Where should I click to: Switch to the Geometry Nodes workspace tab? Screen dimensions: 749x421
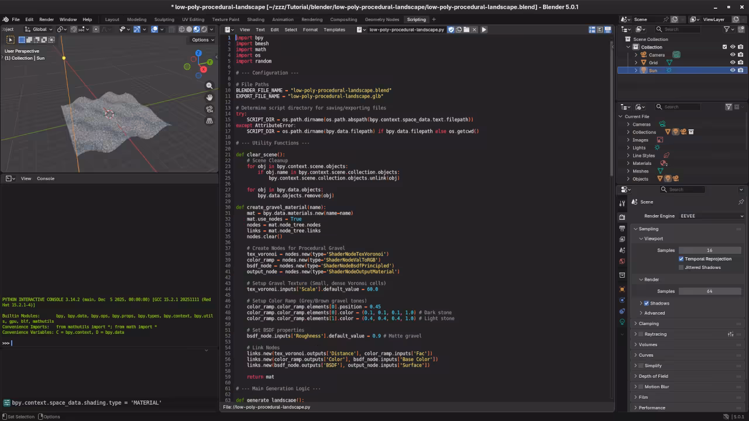[x=382, y=19]
